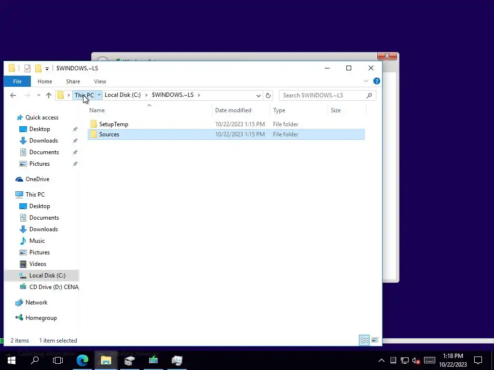The height and width of the screenshot is (370, 494).
Task: Click the Windows Start button
Action: coord(12,360)
